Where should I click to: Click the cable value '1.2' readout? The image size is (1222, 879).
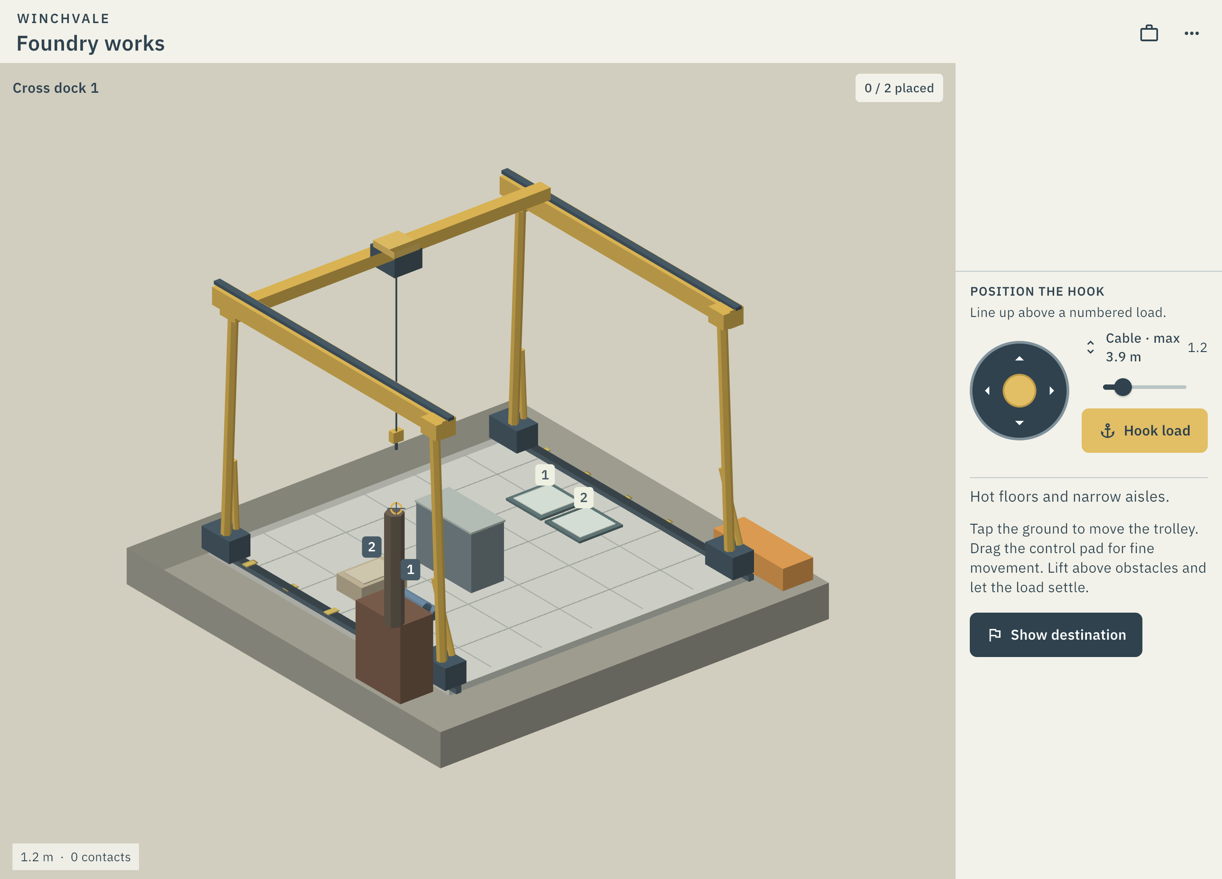[x=1197, y=348]
